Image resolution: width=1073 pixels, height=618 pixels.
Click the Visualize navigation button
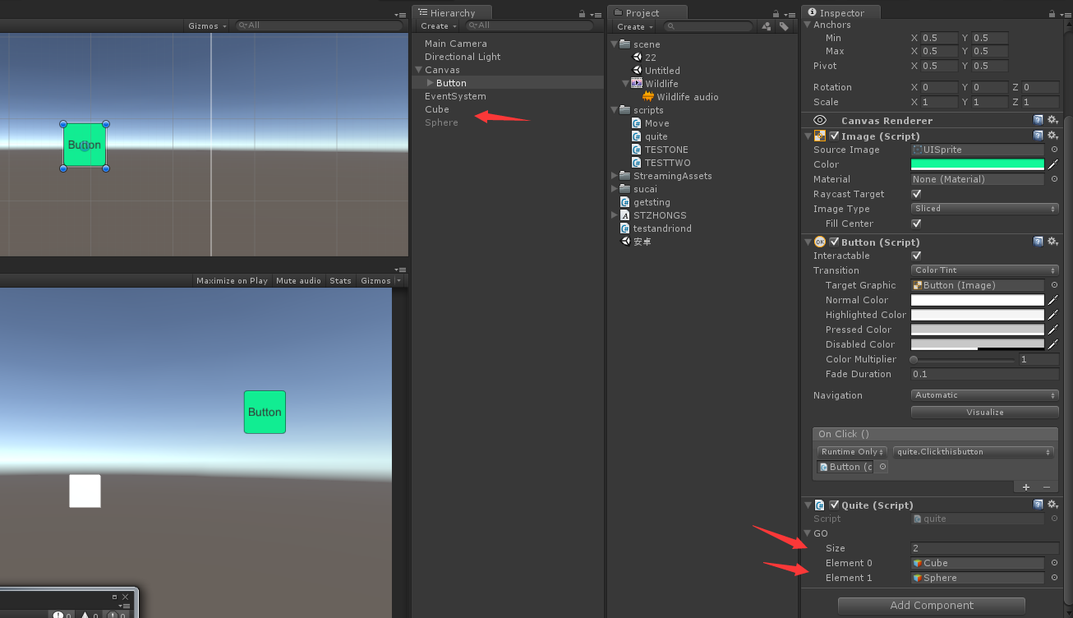(984, 412)
